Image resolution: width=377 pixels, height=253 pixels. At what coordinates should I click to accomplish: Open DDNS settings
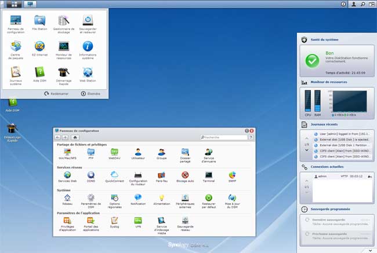(91, 177)
